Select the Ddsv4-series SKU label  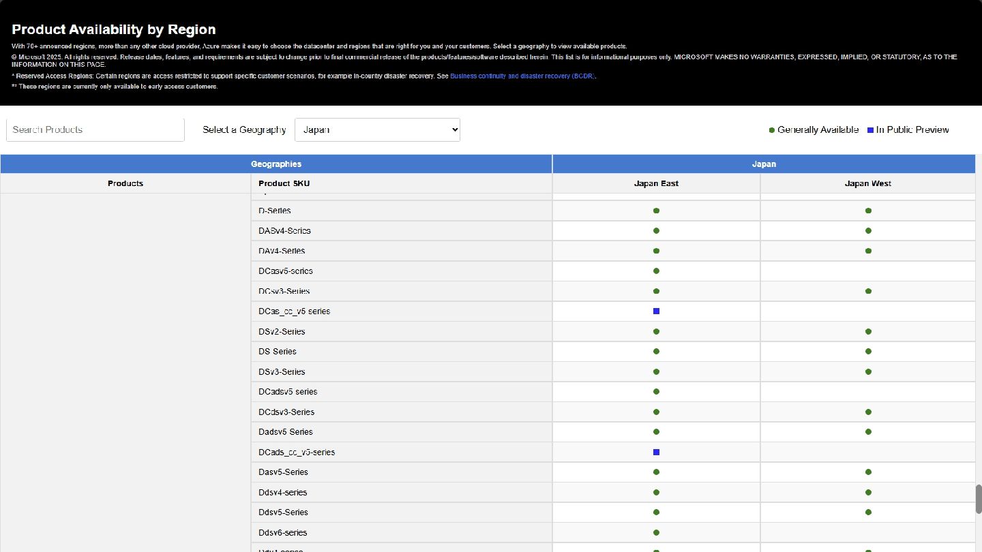(x=283, y=493)
